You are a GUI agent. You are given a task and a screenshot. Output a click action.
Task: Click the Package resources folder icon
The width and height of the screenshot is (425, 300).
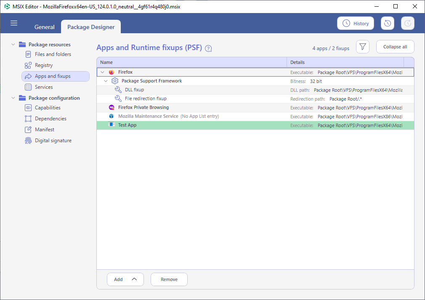(22, 45)
